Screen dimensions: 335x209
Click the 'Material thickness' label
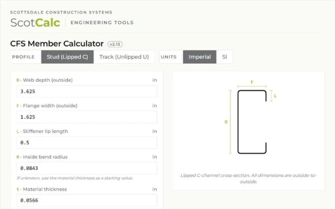click(x=45, y=189)
